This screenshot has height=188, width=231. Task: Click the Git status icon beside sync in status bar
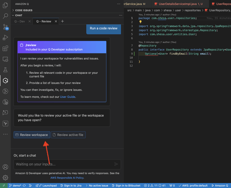pyautogui.click(x=30, y=185)
